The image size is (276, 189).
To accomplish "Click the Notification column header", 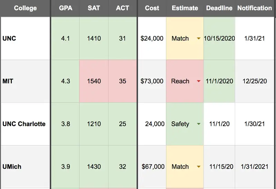I will [255, 8].
